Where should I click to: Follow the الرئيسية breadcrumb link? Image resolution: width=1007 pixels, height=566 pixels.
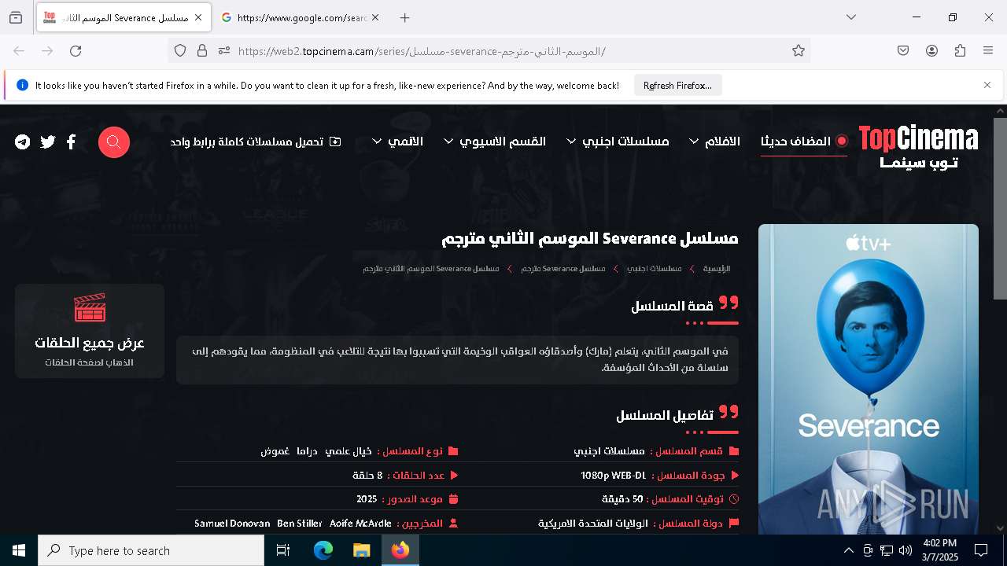pos(717,269)
